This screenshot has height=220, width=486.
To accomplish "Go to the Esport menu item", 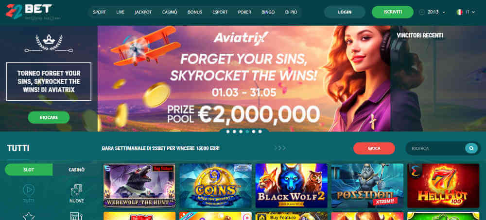I will tap(220, 12).
